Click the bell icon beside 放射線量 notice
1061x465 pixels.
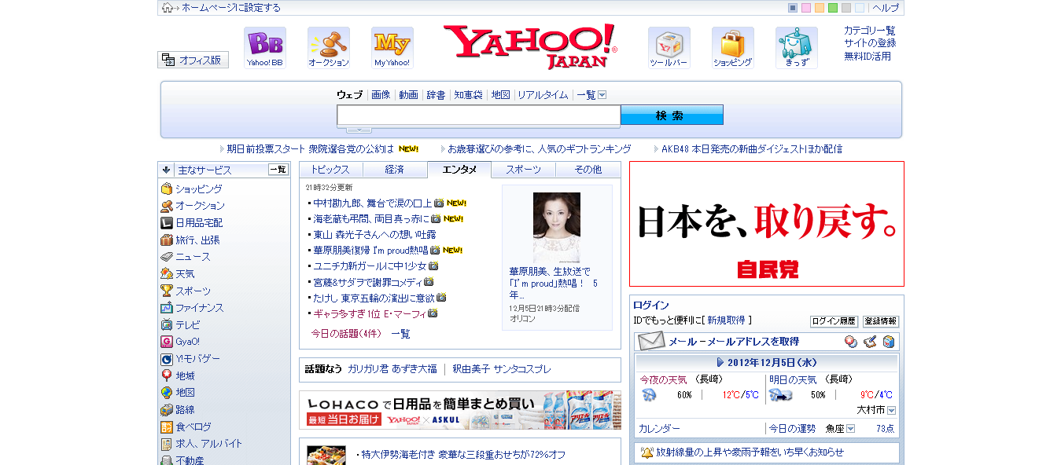pyautogui.click(x=647, y=452)
